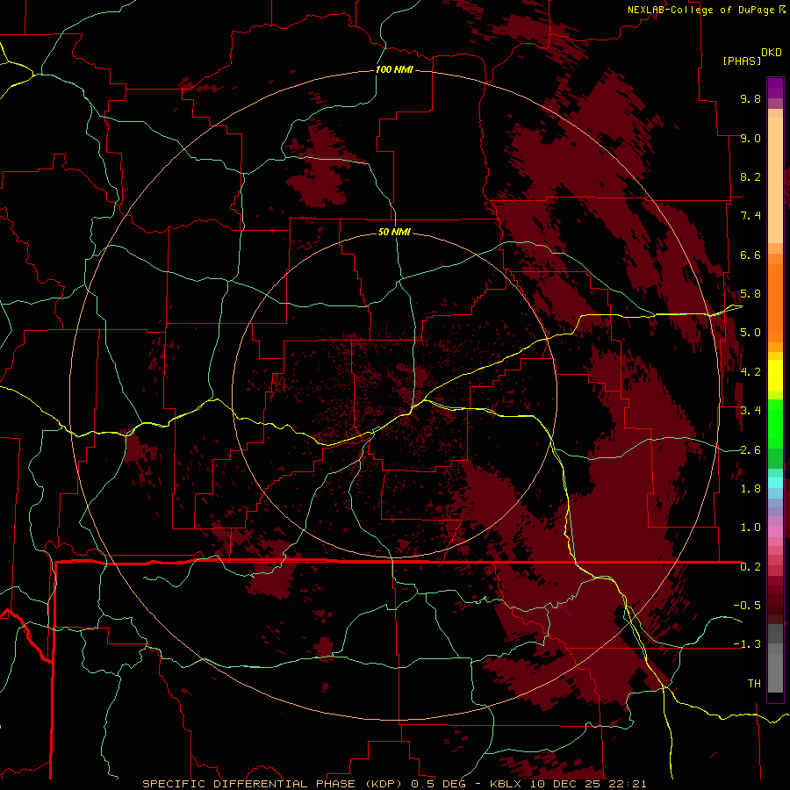Click the purple top segment of color bar
Screen dimensions: 790x790
coord(775,88)
